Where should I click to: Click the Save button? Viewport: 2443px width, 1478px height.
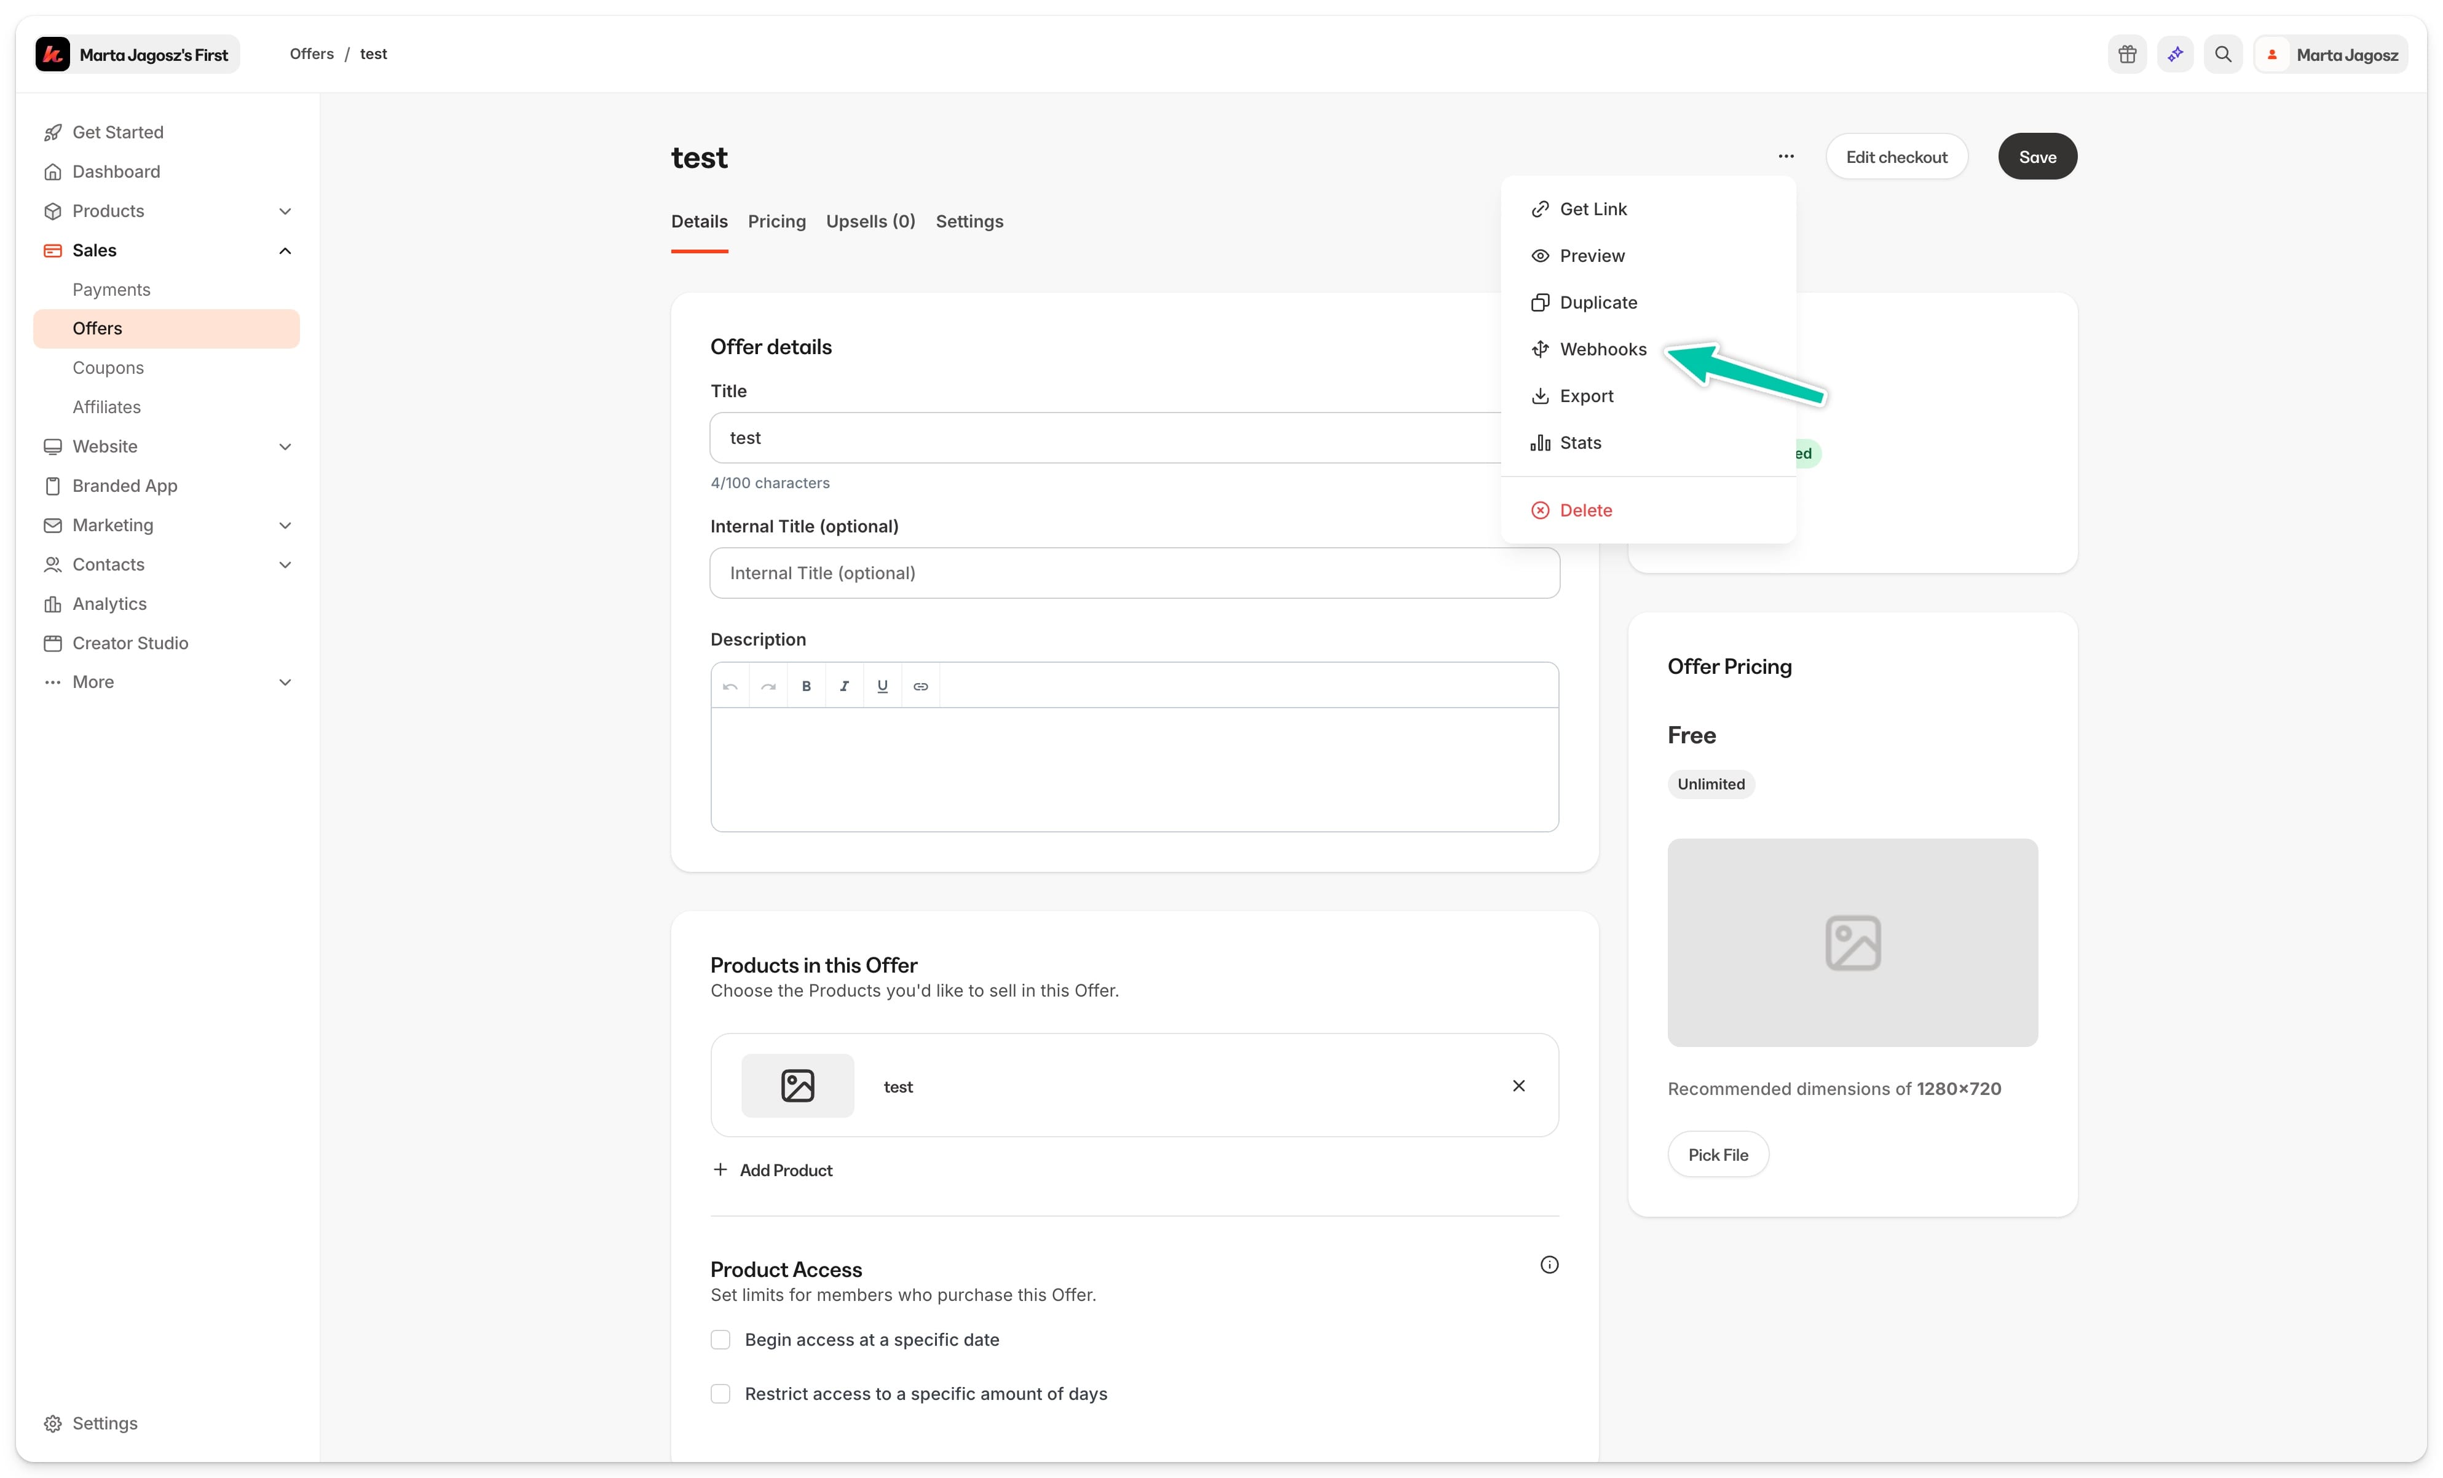tap(2037, 157)
